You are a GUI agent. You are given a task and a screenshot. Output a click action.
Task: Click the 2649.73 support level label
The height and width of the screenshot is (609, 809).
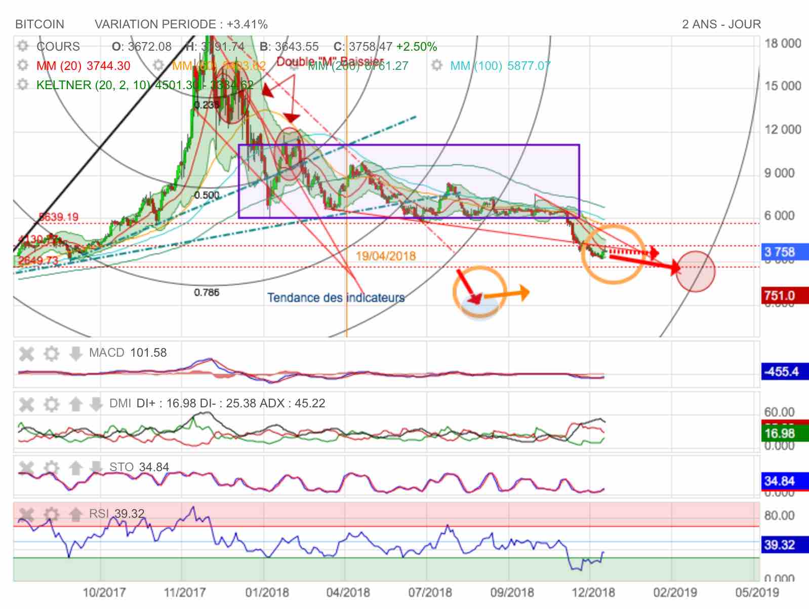click(38, 260)
